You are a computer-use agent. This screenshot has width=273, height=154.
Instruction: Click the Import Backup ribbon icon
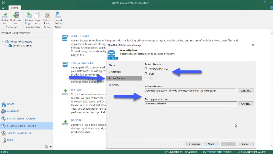(58, 15)
